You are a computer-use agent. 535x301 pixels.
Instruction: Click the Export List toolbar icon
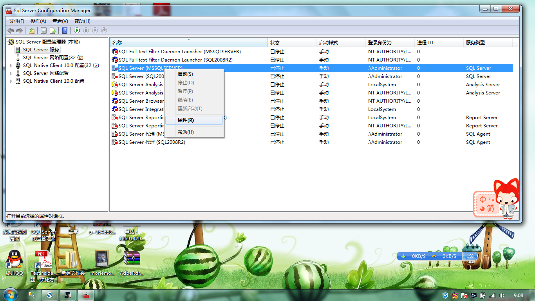(x=53, y=31)
